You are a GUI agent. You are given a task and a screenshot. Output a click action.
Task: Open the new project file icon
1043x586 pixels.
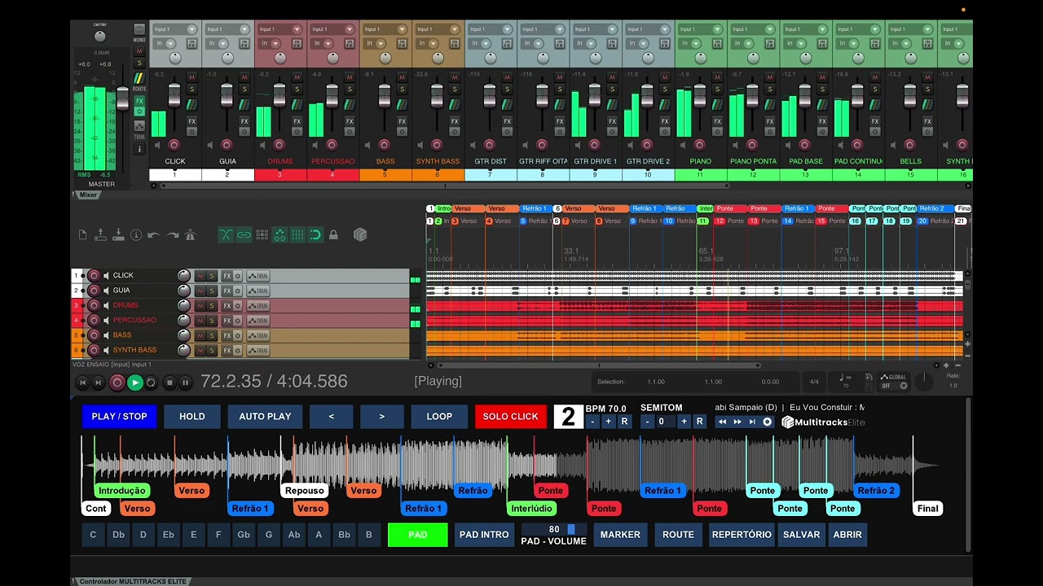coord(82,235)
